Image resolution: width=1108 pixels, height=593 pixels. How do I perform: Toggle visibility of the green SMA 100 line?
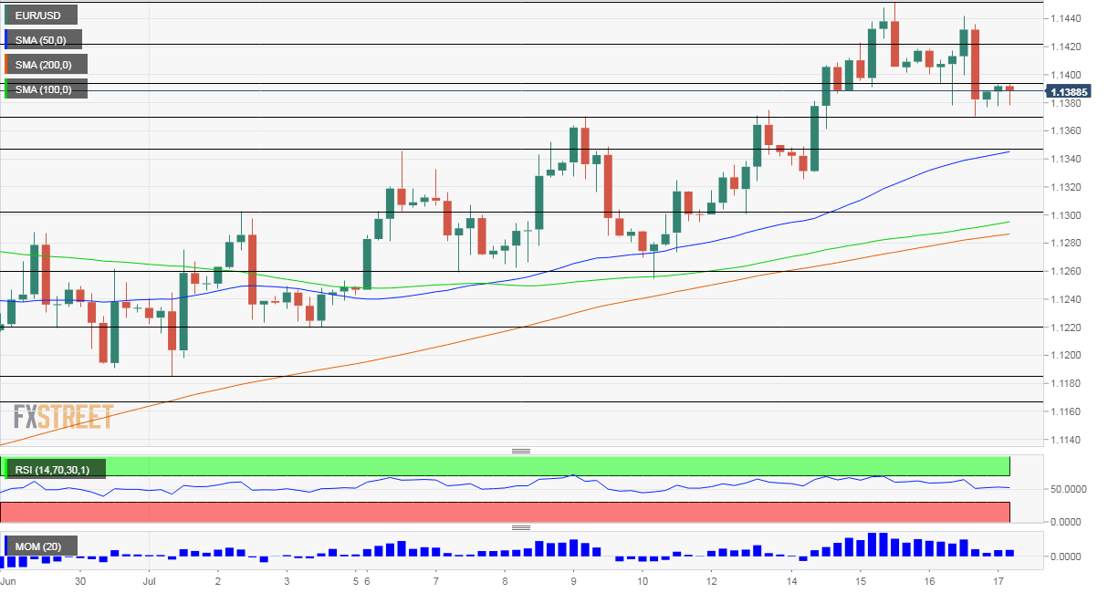coord(46,88)
